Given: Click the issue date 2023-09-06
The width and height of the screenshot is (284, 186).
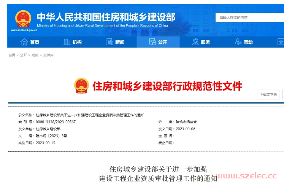Looking at the screenshot, I should tap(186, 129).
